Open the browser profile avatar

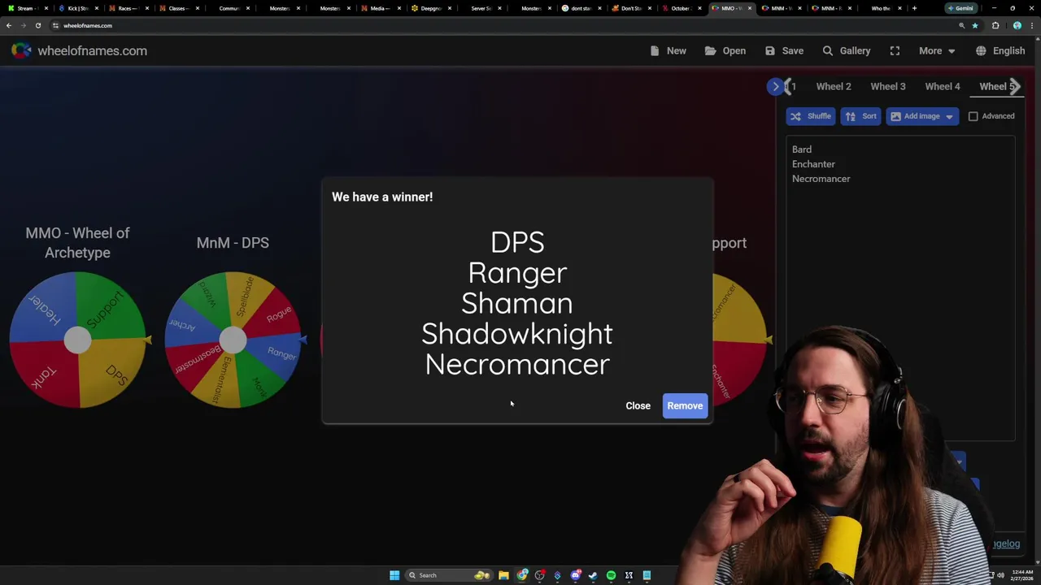coord(1017,25)
